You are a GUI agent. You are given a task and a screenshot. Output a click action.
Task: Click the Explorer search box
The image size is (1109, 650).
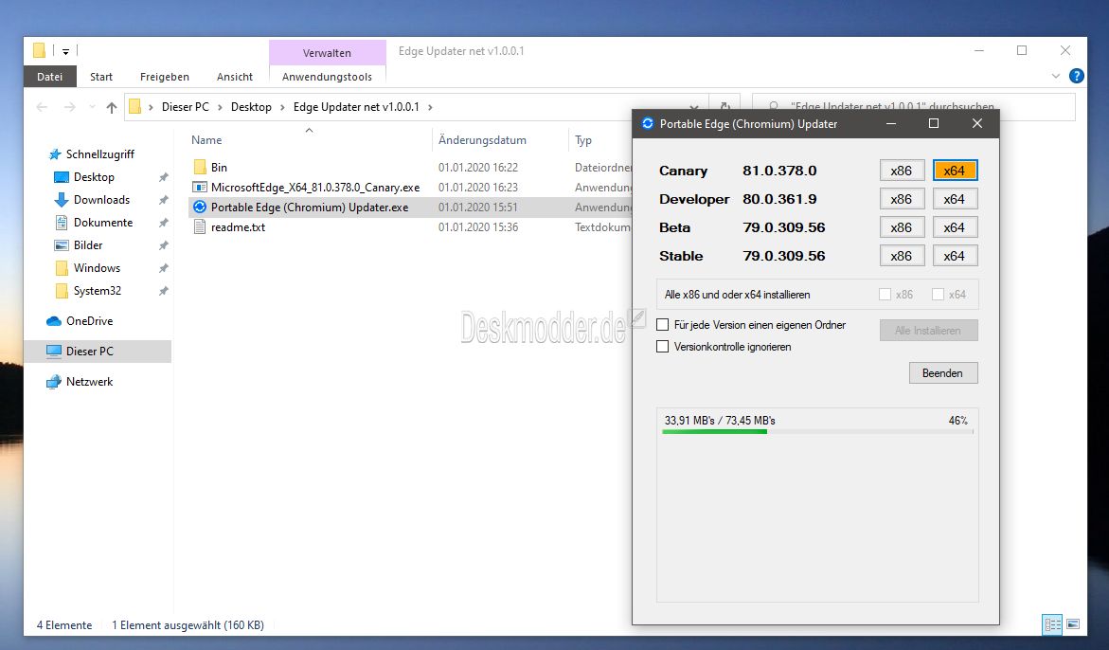click(x=914, y=107)
